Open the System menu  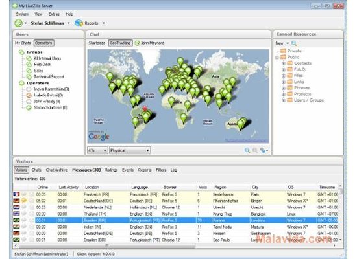click(22, 14)
